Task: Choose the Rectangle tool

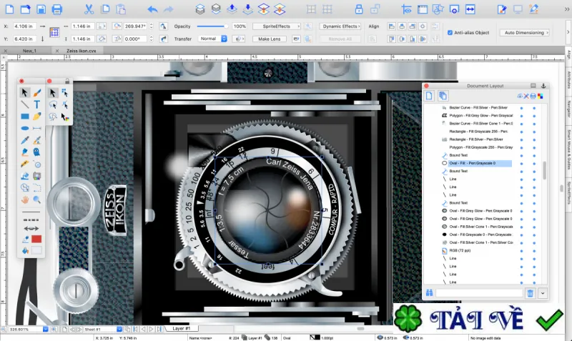Action: [25, 117]
